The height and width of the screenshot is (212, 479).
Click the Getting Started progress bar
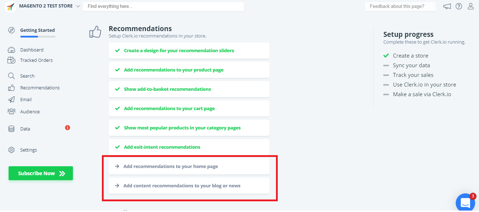coord(38,36)
